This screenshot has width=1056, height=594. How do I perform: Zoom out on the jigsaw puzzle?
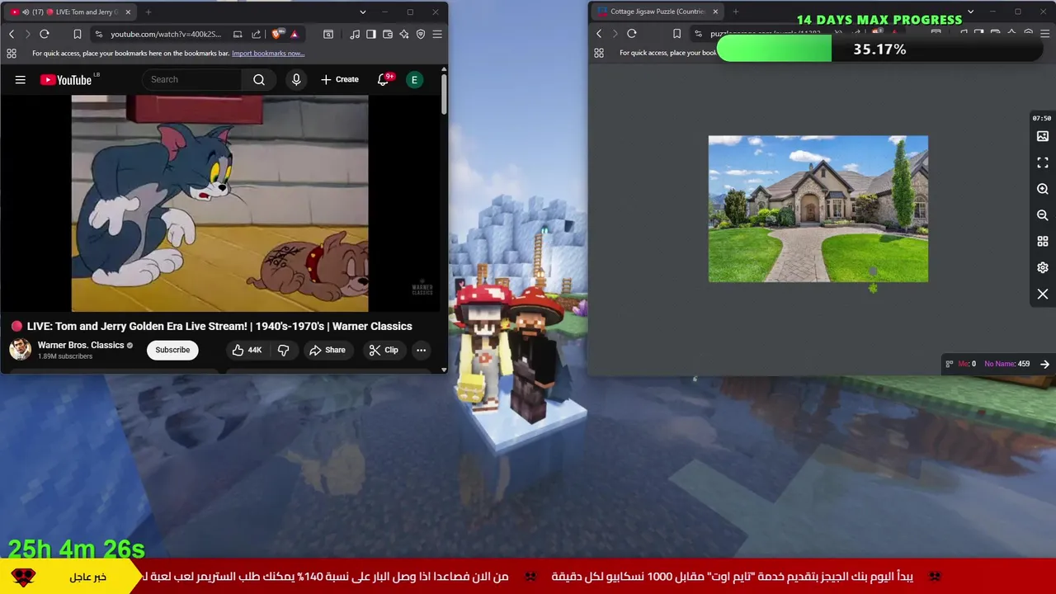coord(1043,215)
